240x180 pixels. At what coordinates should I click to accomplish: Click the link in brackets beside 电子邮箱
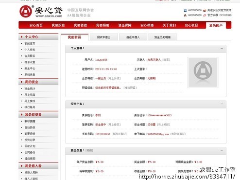[x=178, y=134]
